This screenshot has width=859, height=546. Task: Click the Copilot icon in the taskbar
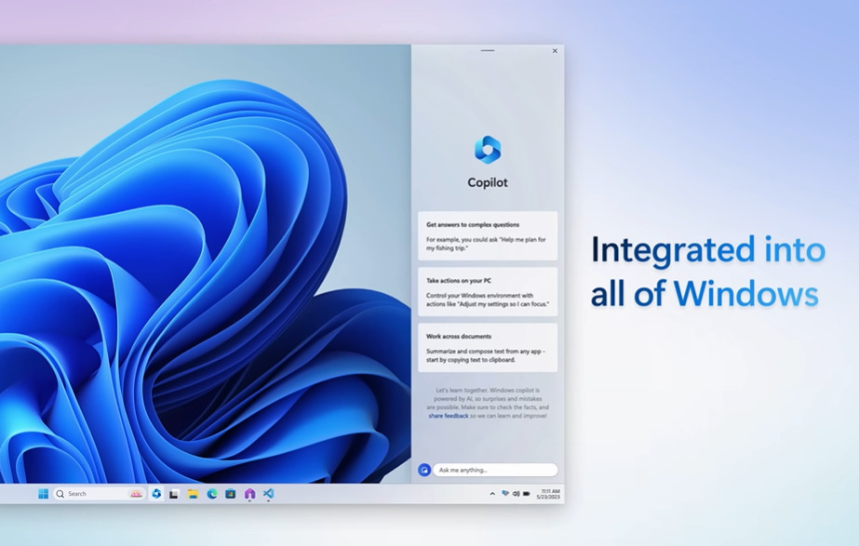(156, 494)
